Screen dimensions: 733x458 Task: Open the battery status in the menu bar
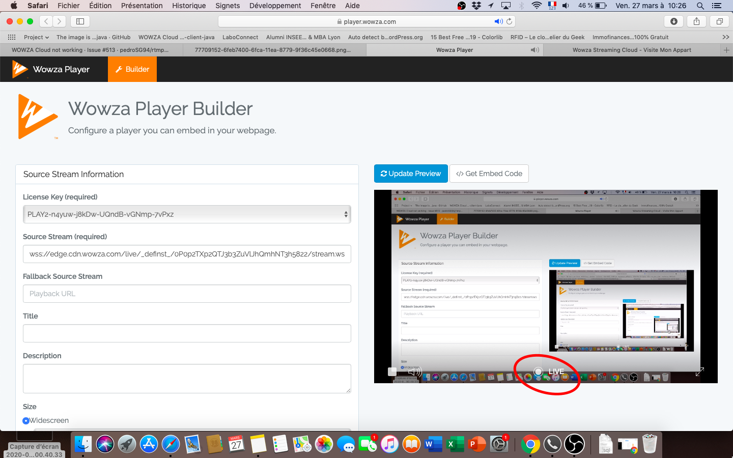point(592,6)
